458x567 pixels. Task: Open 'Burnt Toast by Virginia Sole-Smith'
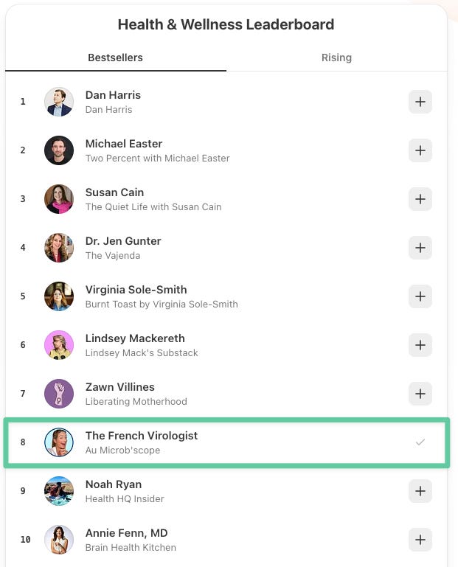coord(162,304)
